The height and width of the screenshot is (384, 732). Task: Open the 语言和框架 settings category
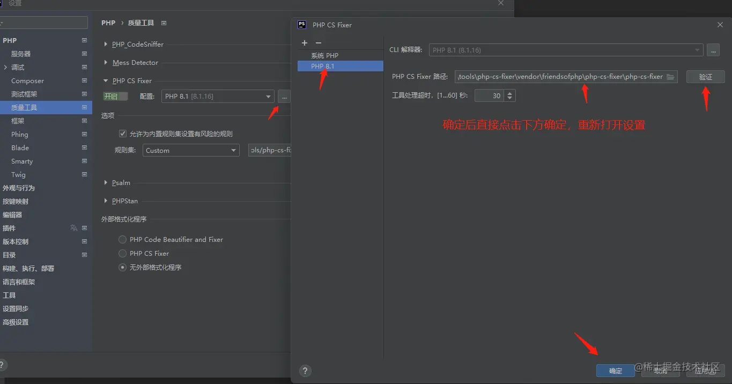pyautogui.click(x=19, y=282)
